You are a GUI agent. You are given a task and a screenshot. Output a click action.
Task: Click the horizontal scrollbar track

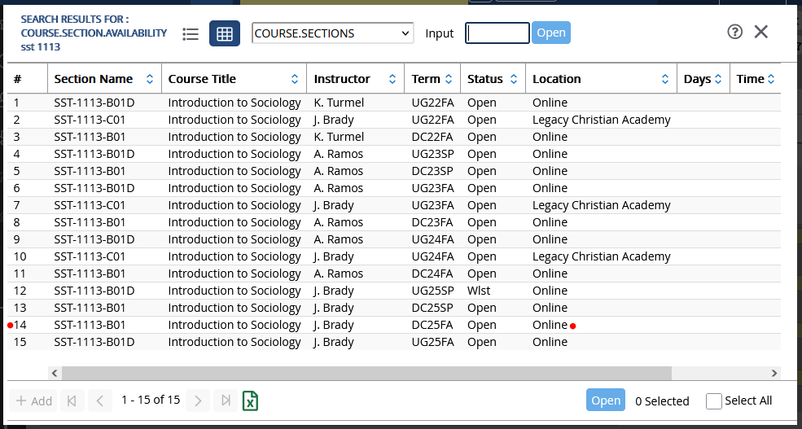pyautogui.click(x=721, y=373)
